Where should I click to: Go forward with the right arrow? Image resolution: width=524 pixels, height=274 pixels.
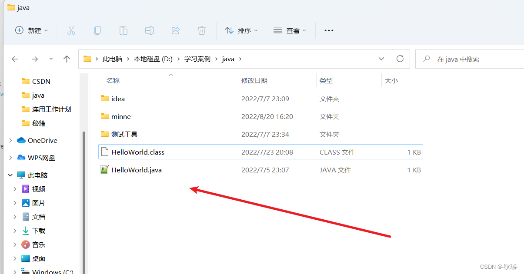pos(35,59)
